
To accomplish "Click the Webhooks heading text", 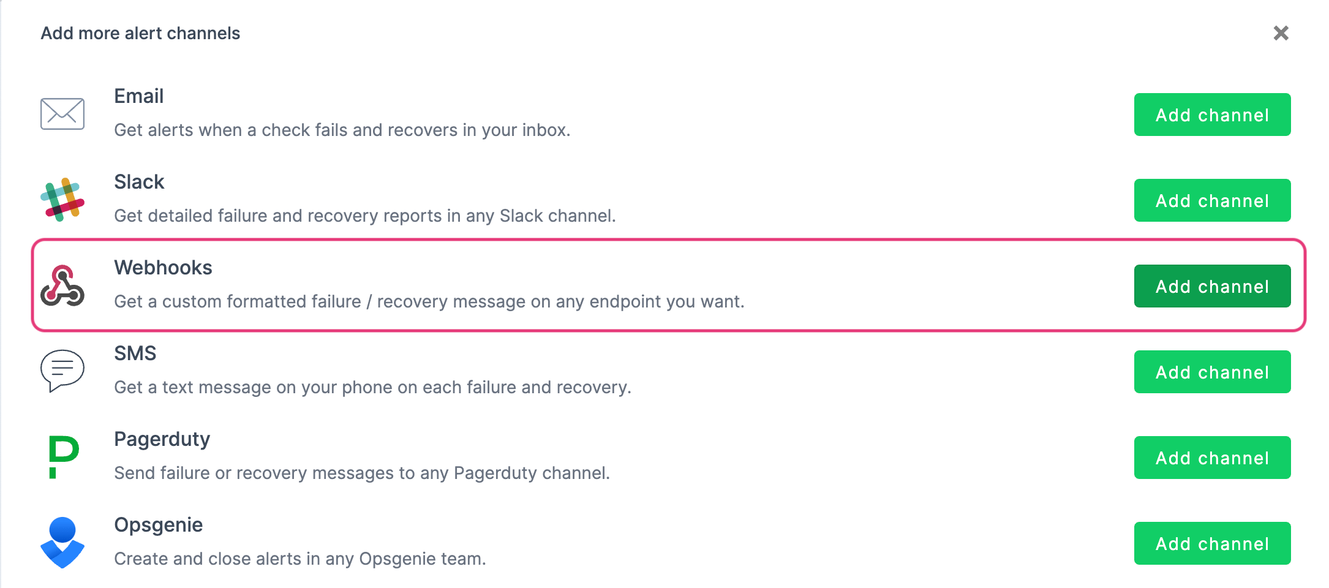I will pos(162,267).
